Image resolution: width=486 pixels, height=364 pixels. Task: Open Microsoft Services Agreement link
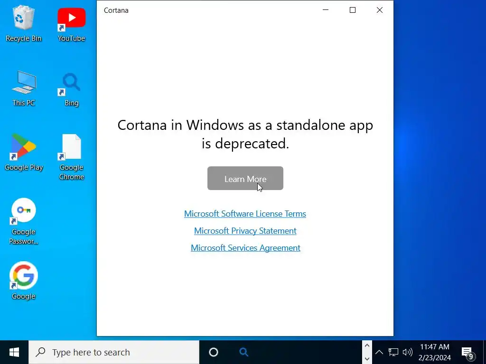(x=245, y=247)
